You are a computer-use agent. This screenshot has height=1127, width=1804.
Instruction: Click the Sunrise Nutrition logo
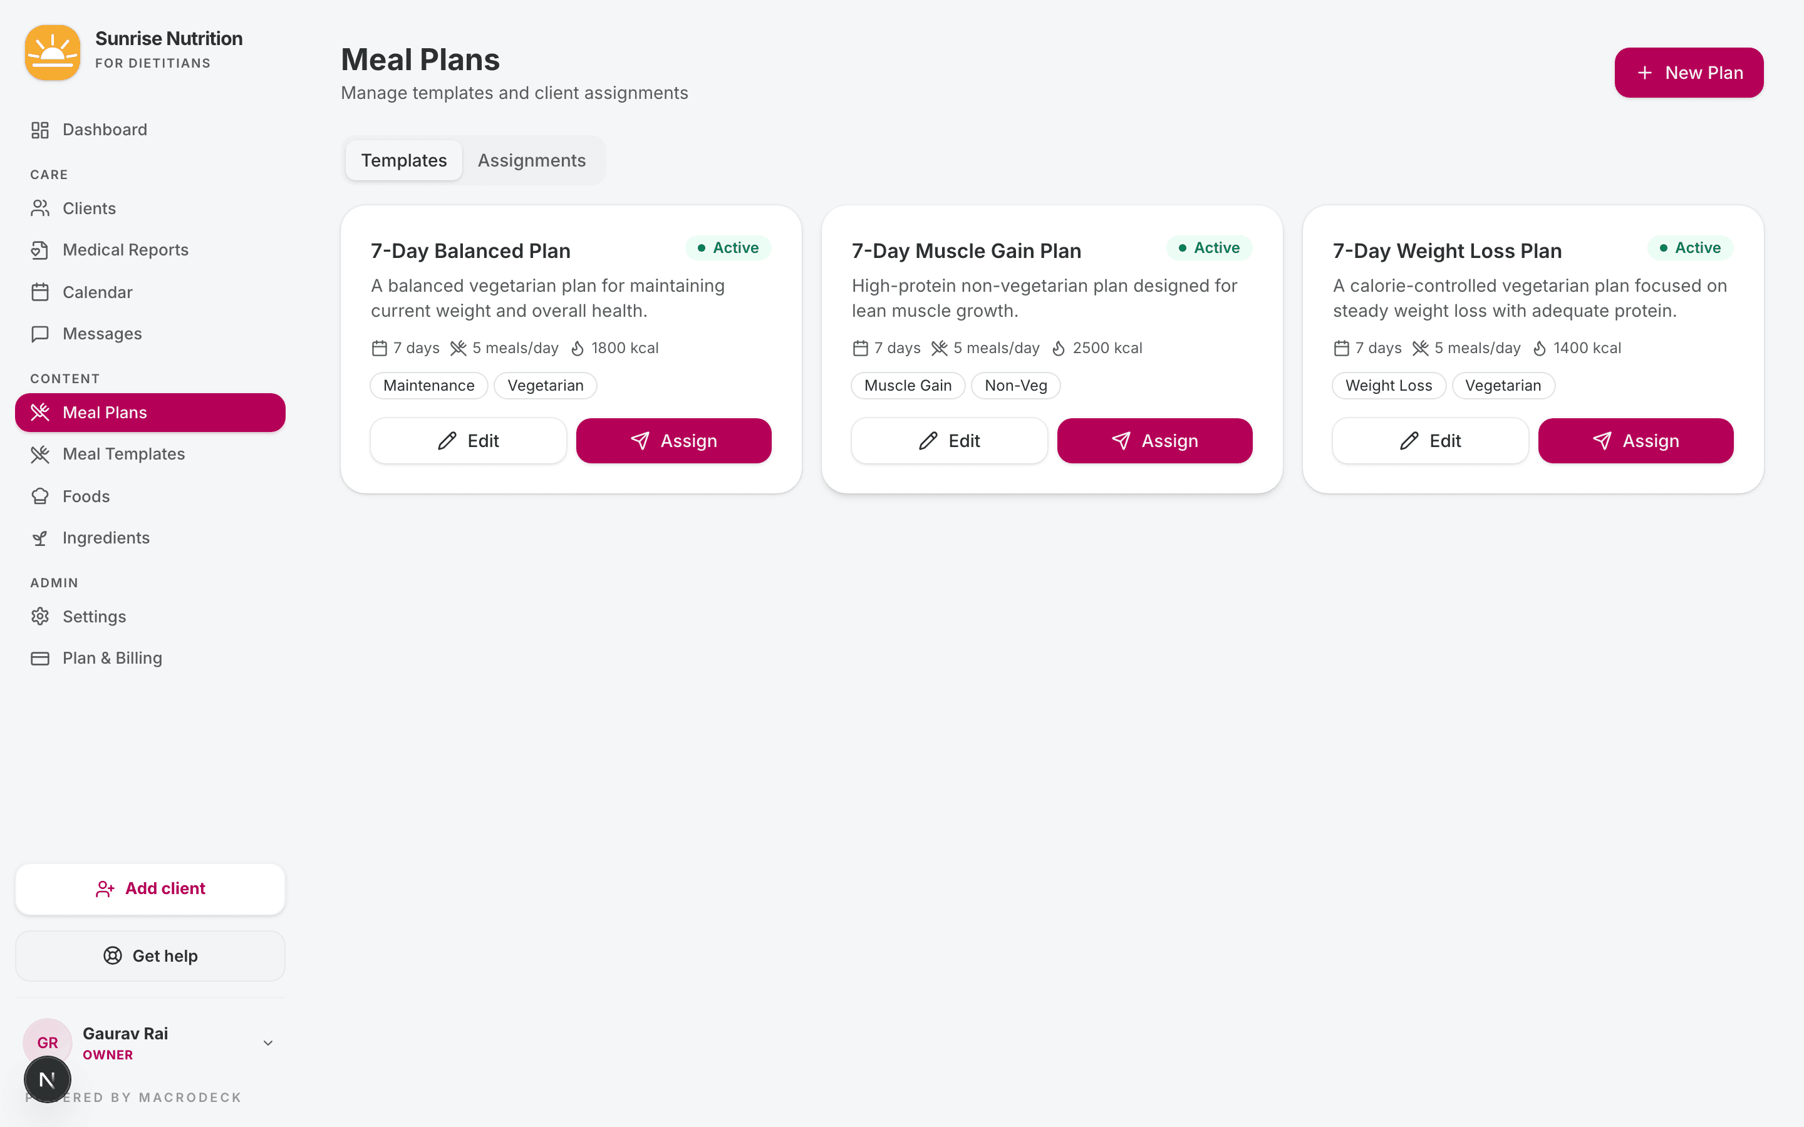52,52
